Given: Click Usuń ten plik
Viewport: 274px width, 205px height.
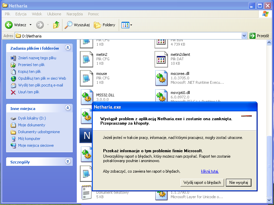Looking at the screenshot, I should (29, 92).
